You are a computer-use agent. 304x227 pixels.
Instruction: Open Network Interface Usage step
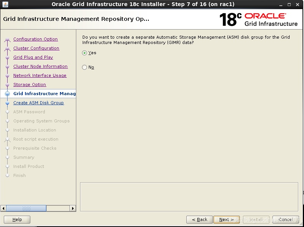pyautogui.click(x=40, y=75)
